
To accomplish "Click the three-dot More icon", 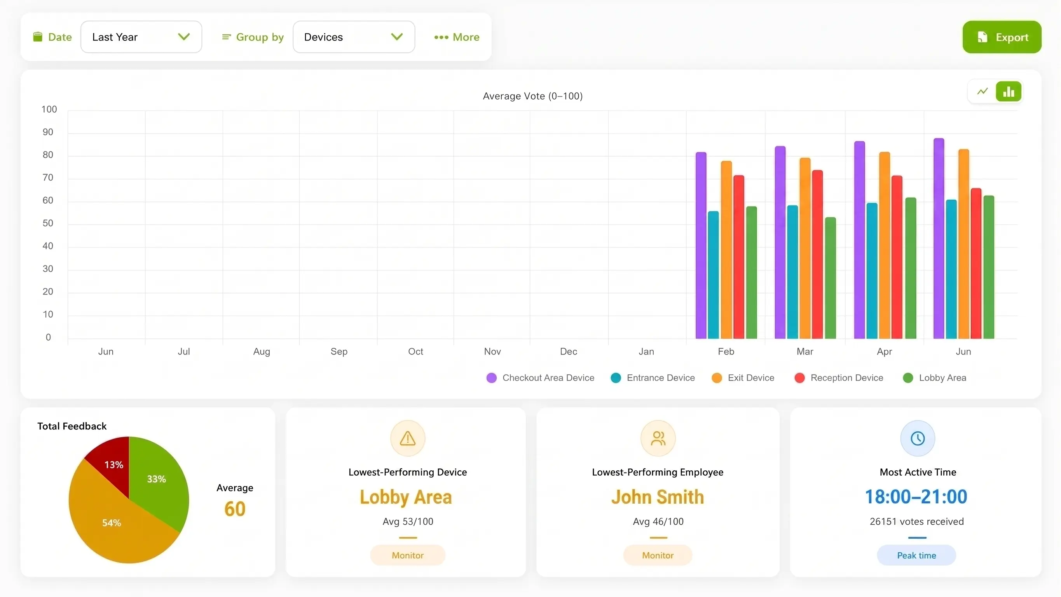I will (441, 37).
